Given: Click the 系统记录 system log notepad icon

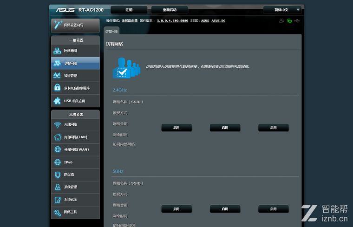Looking at the screenshot, I should click(x=58, y=200).
